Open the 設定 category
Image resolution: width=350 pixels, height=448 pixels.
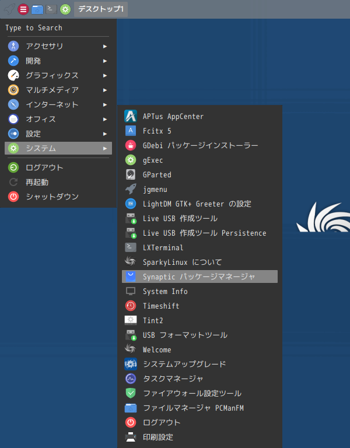(58, 134)
